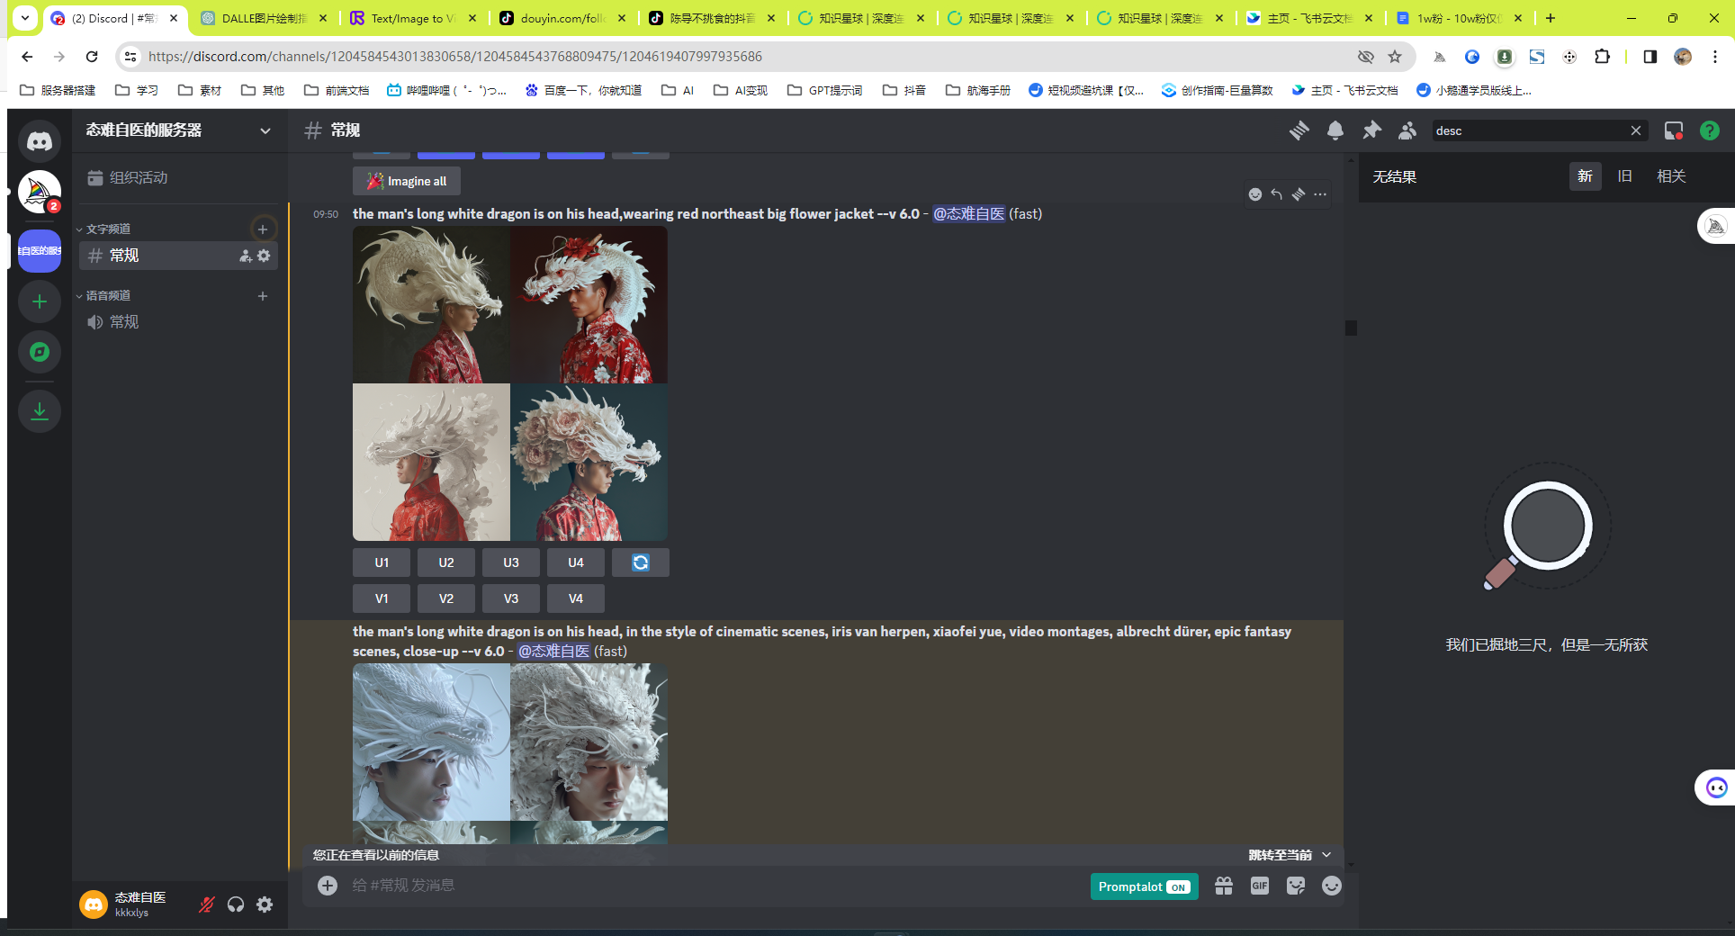Click the @态难自医 mention in first prompt
This screenshot has height=936, width=1735.
pyautogui.click(x=968, y=213)
